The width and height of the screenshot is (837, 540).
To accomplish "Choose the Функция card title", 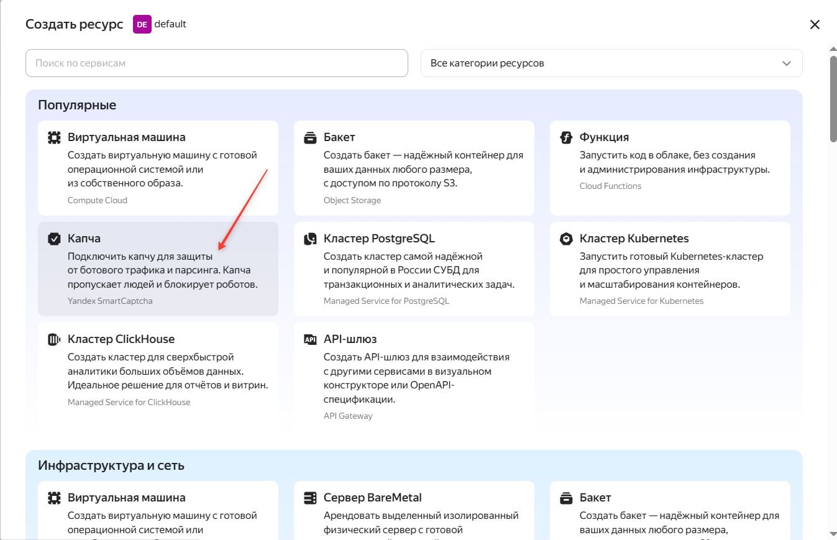I will [x=605, y=137].
